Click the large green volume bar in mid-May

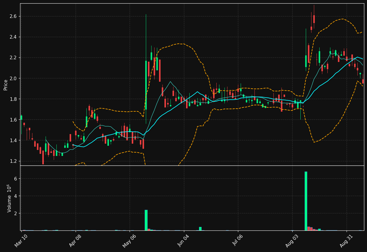click(x=146, y=220)
